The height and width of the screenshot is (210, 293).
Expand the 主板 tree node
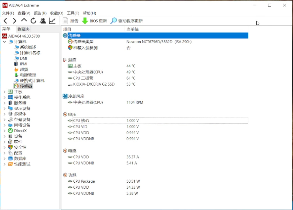pos(4,92)
